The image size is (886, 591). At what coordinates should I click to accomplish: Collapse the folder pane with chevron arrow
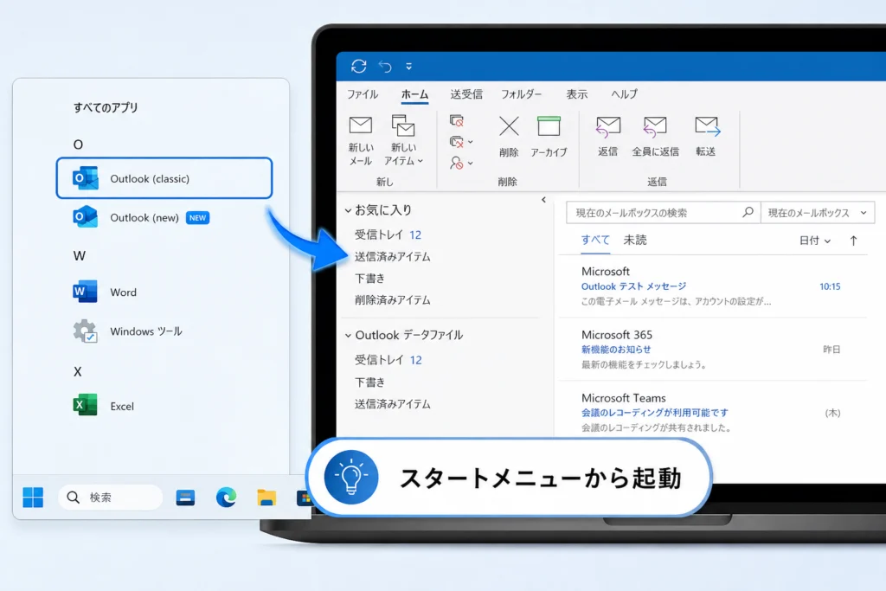(543, 199)
